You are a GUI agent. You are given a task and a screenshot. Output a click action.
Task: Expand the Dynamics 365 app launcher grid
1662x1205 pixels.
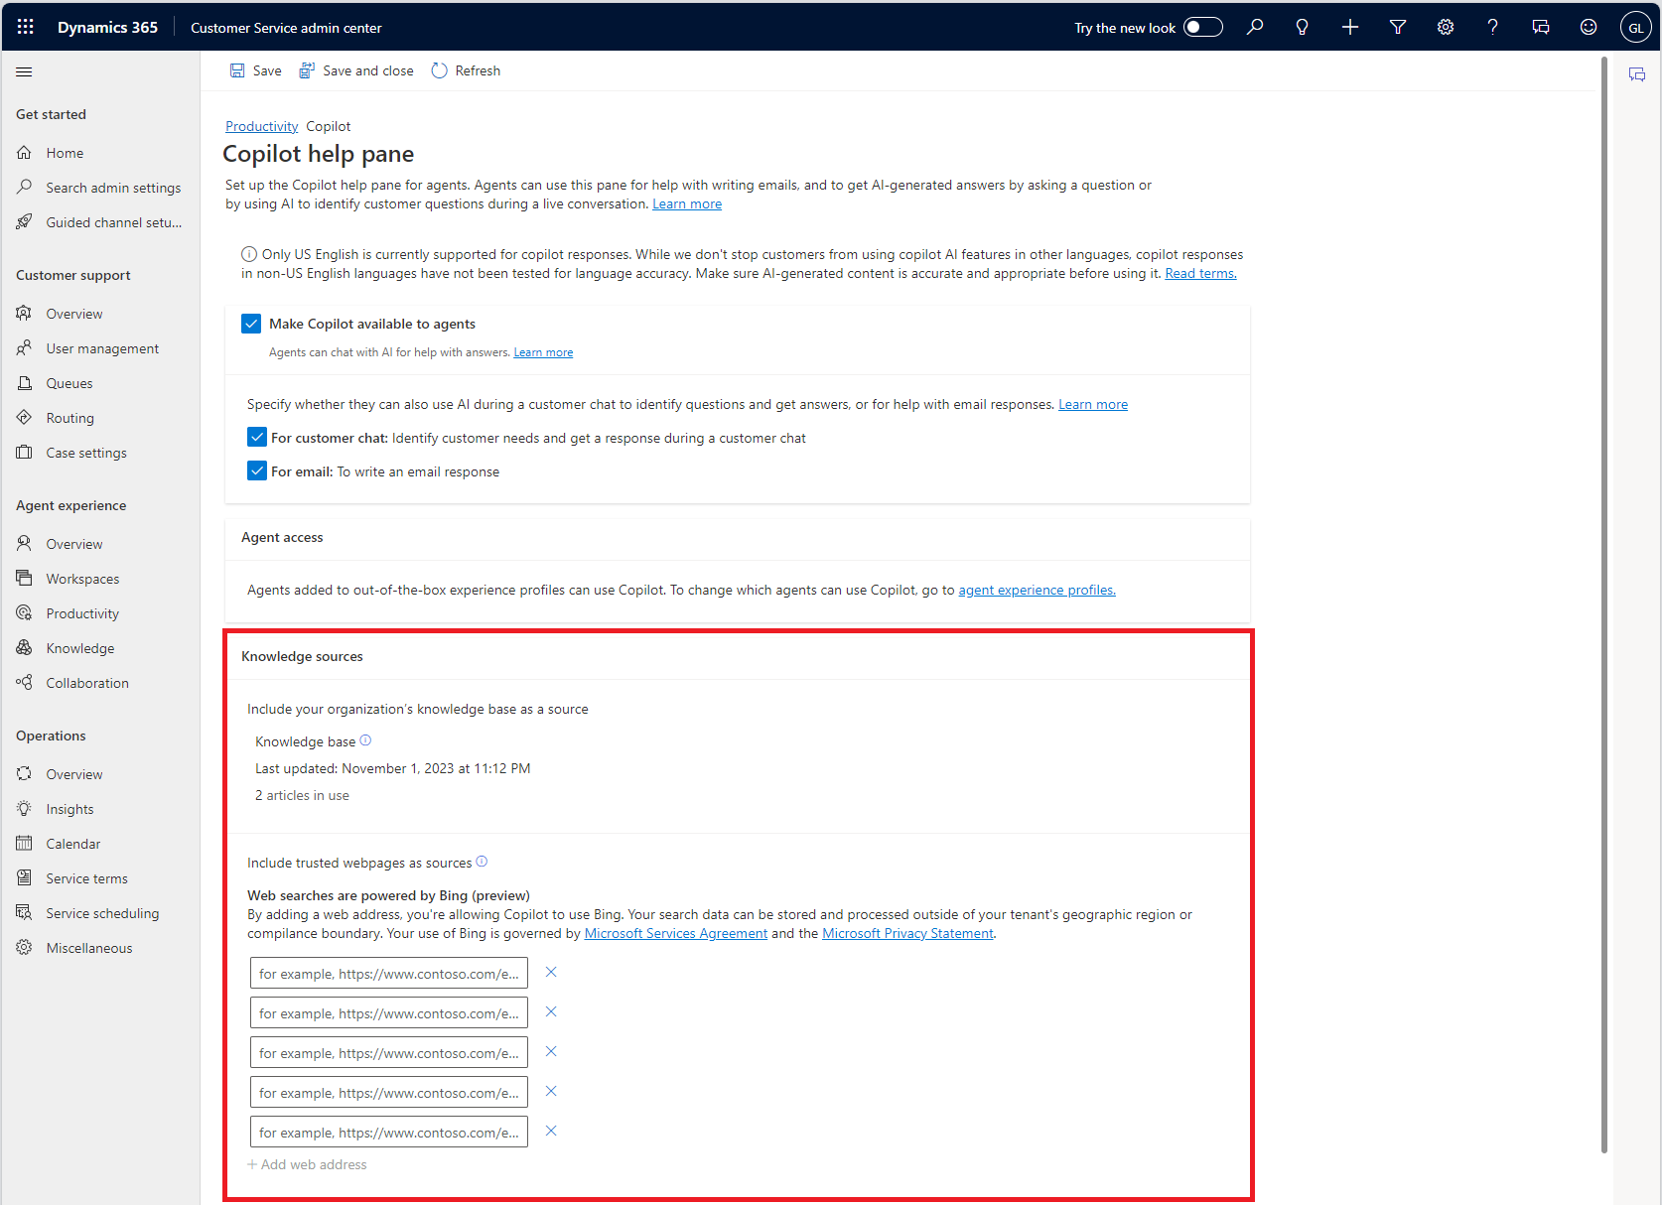coord(25,27)
